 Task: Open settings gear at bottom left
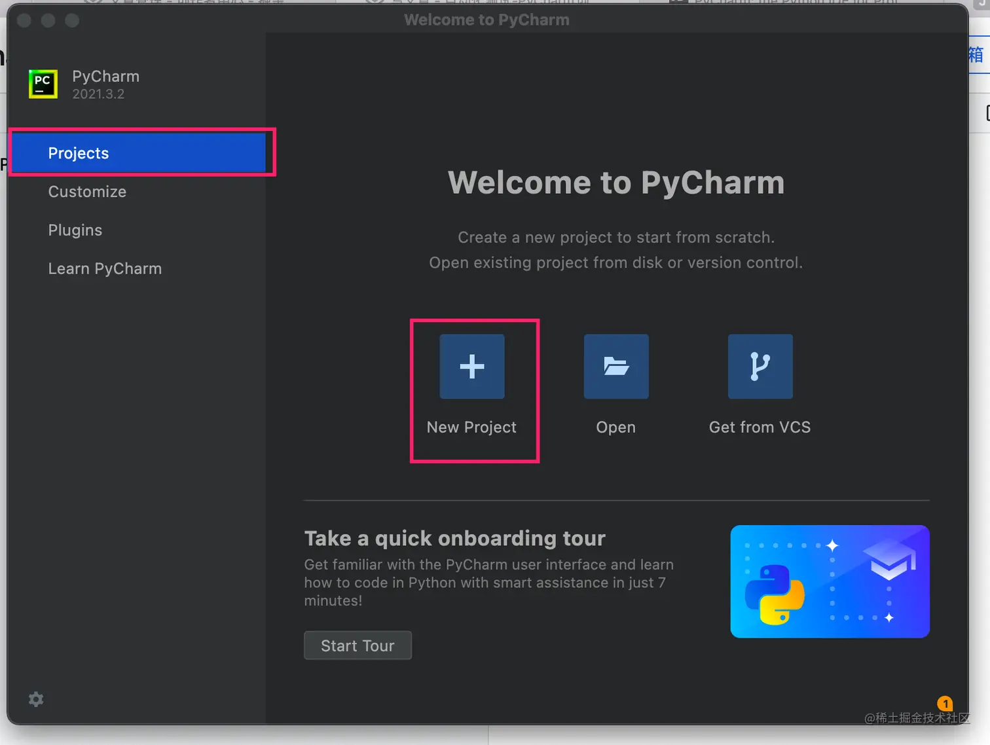pos(36,699)
